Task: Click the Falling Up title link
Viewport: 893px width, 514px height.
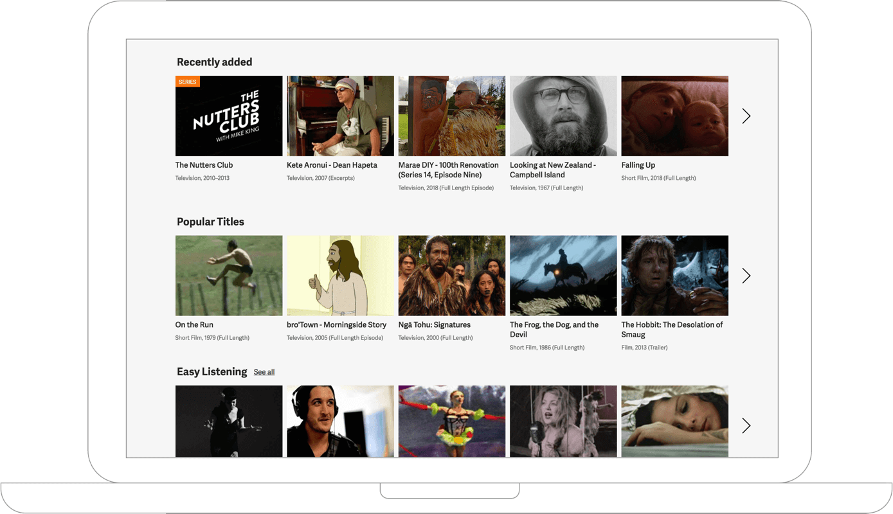Action: click(x=638, y=165)
